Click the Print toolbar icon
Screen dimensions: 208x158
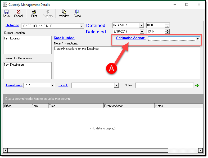click(x=34, y=12)
